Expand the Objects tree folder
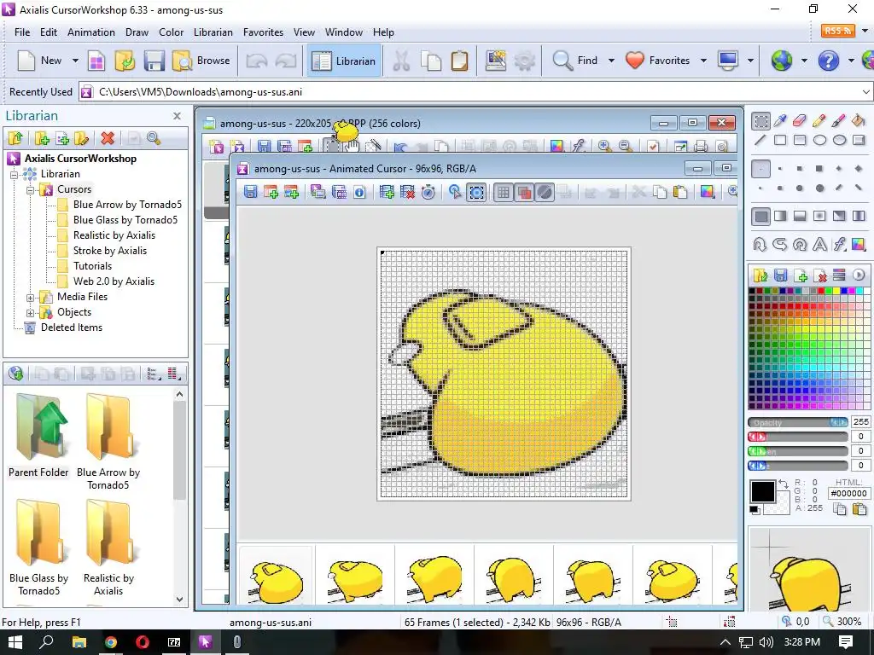This screenshot has height=655, width=874. pyautogui.click(x=31, y=313)
